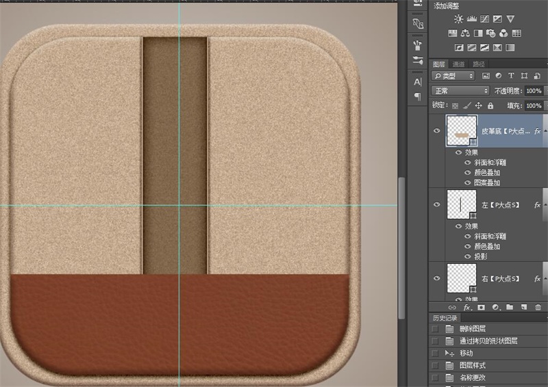Create a new layer group (folder icon)
Viewport: 548px width, 387px height.
tap(510, 307)
